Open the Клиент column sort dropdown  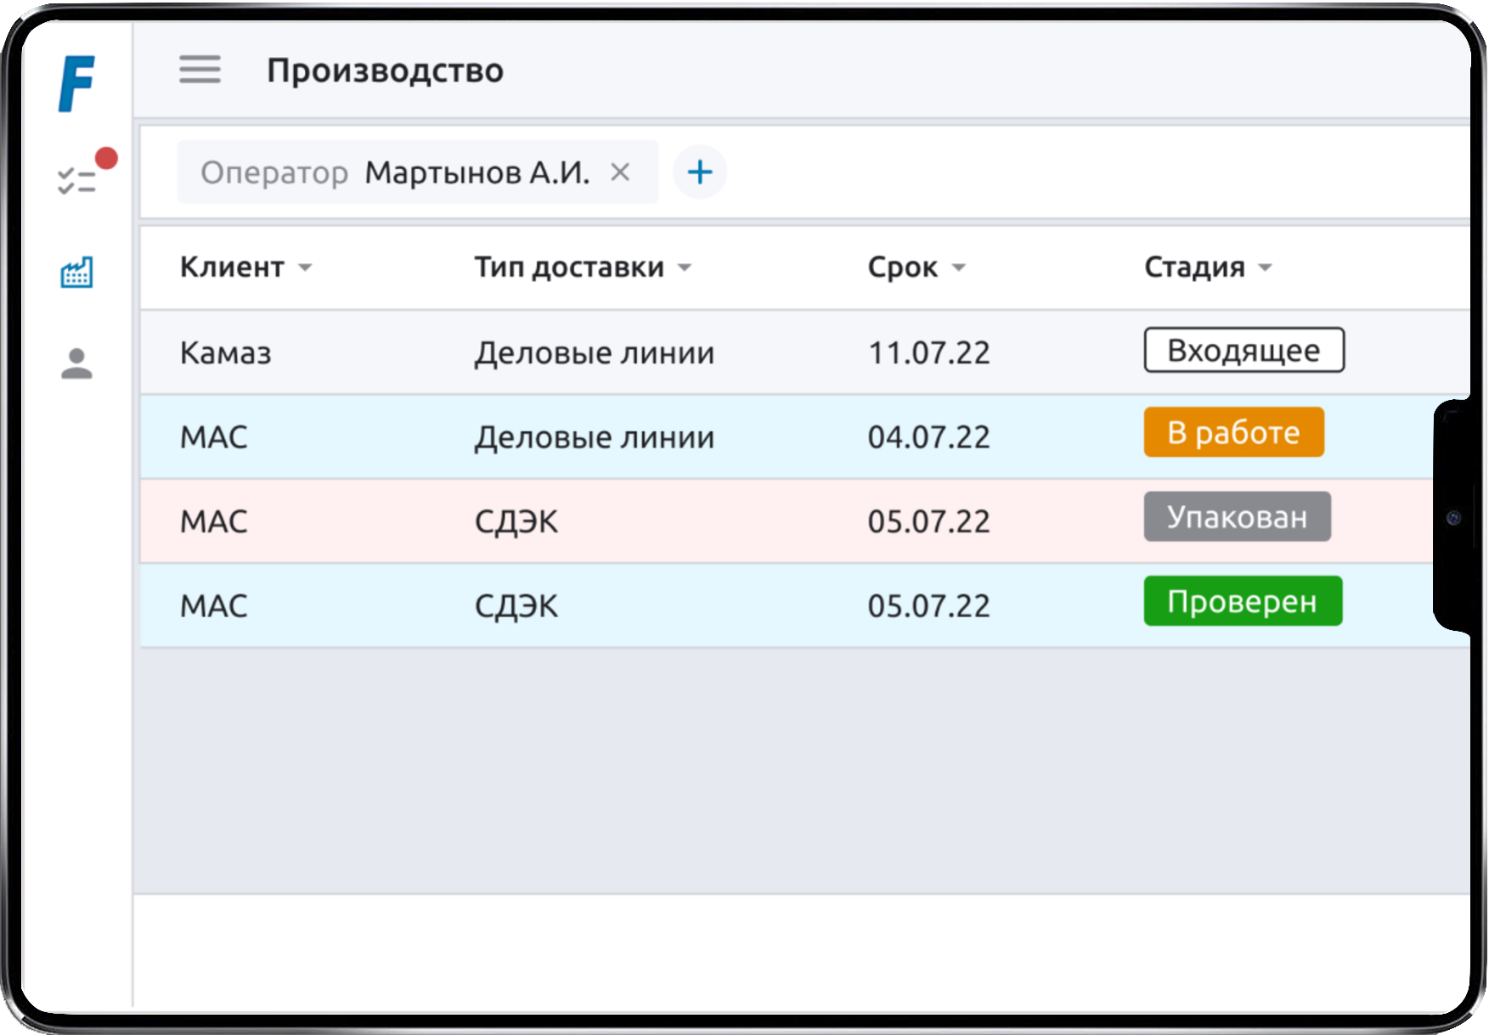click(304, 267)
